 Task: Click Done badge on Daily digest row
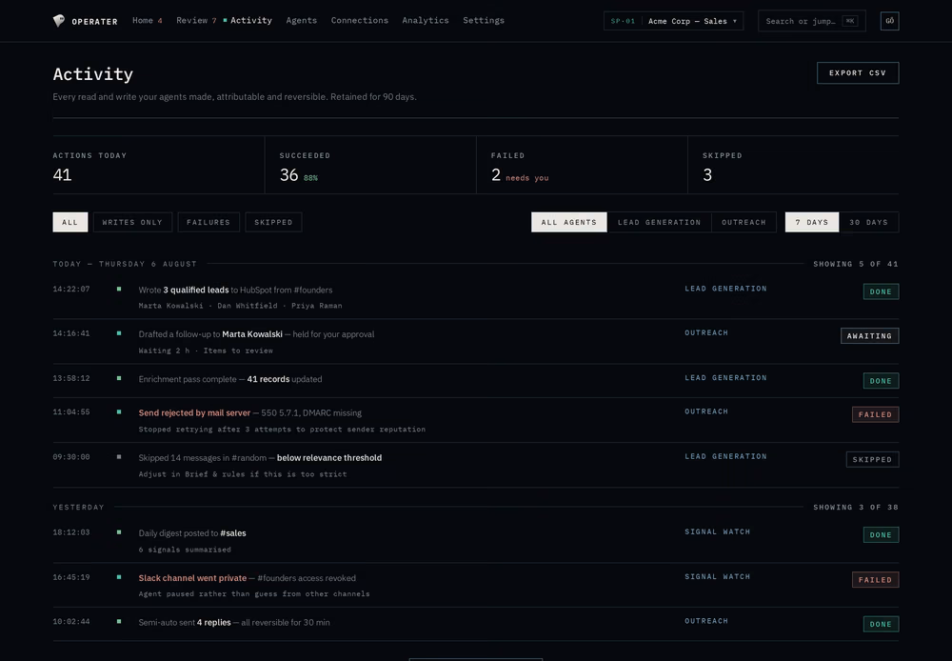(881, 534)
